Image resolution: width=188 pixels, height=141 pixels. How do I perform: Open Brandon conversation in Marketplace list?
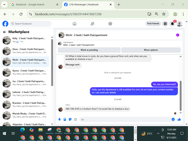click(x=25, y=105)
